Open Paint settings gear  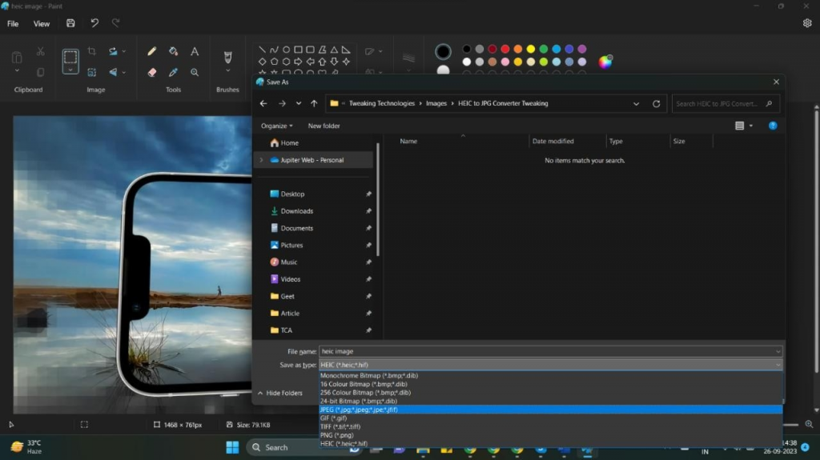coord(807,23)
